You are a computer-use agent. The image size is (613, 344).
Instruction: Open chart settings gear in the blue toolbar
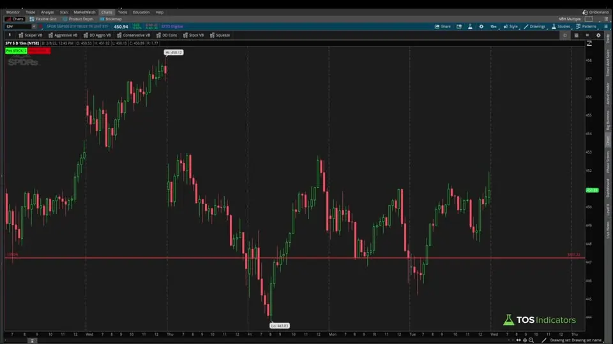[481, 27]
